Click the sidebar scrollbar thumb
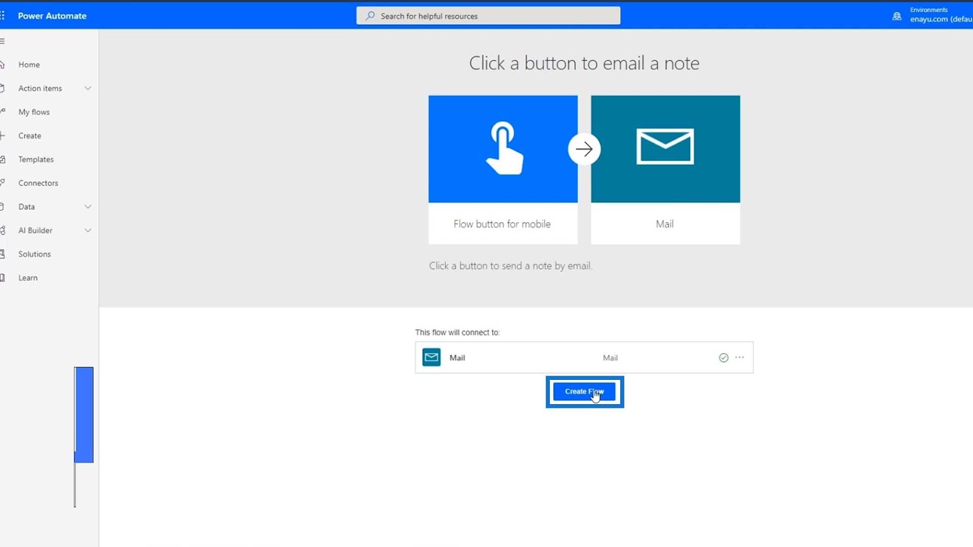This screenshot has height=547, width=973. (84, 415)
